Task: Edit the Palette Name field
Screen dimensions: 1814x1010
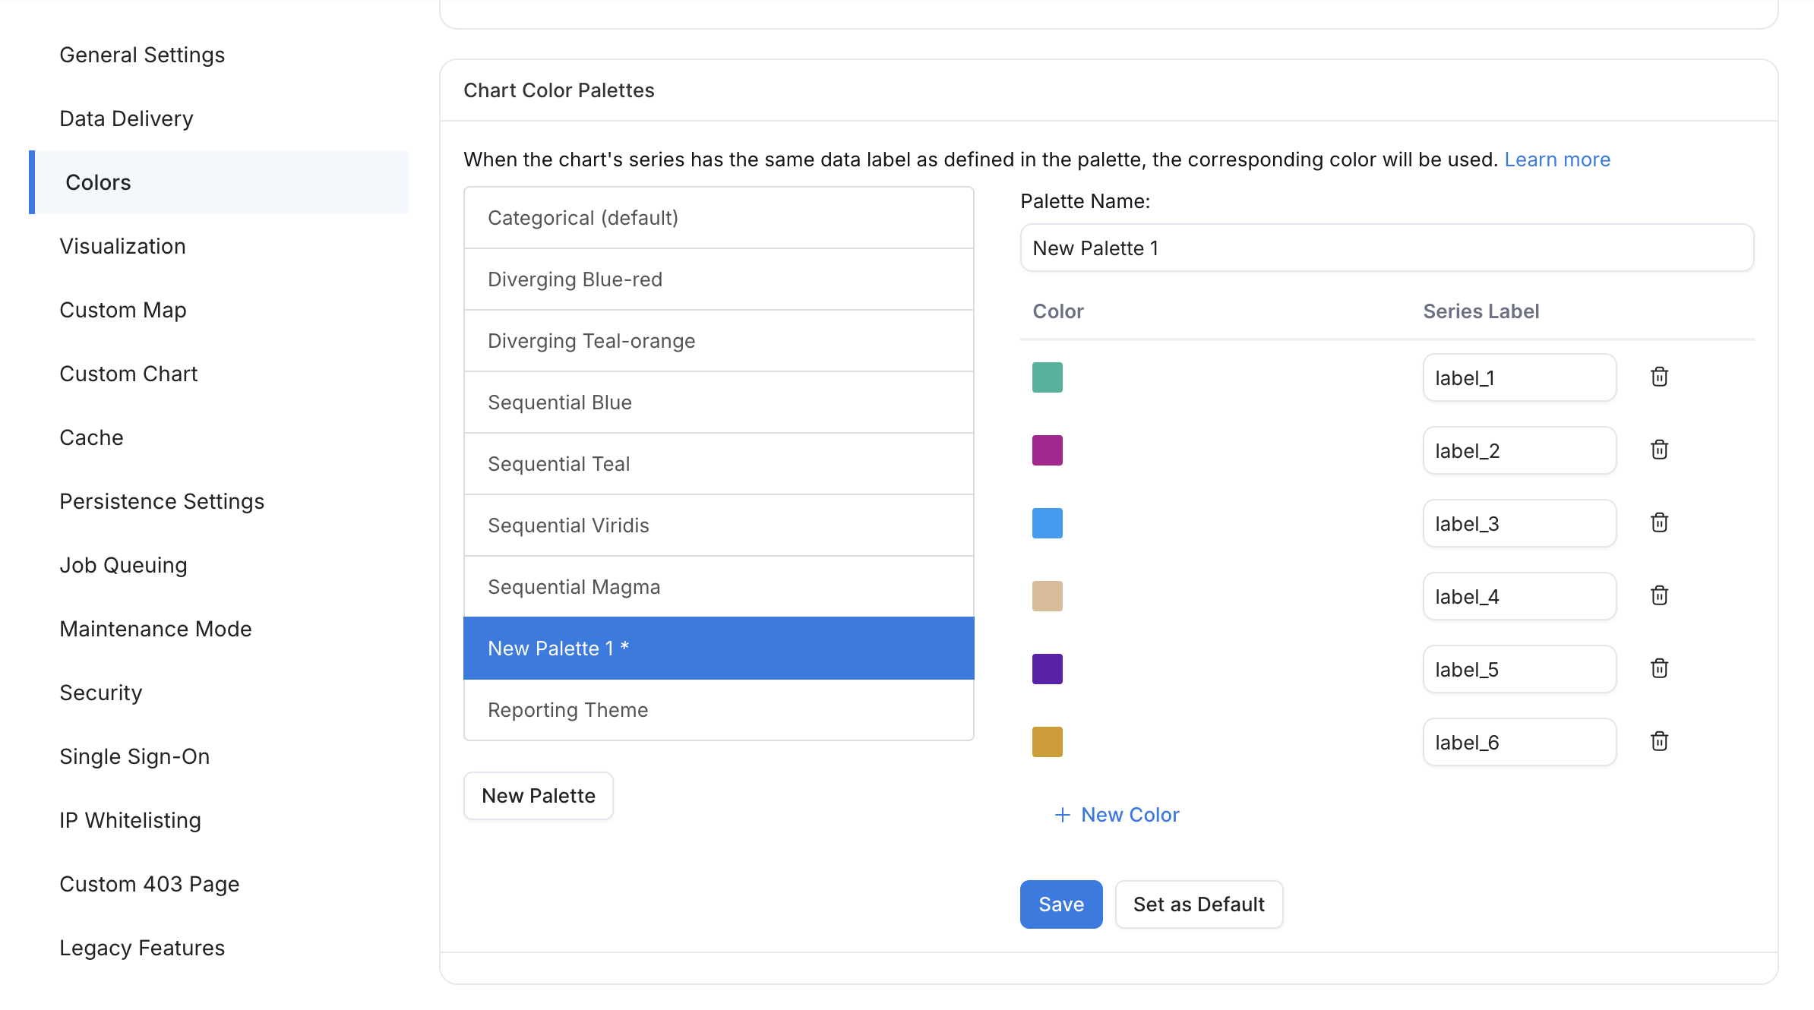Action: 1386,248
